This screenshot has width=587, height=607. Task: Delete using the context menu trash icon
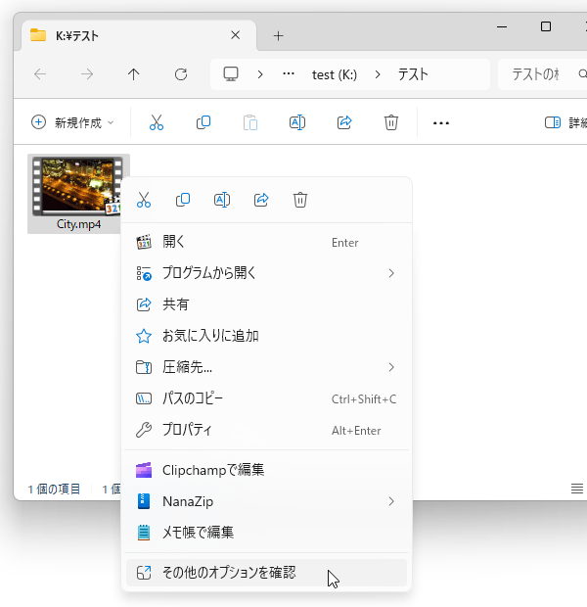[x=300, y=200]
